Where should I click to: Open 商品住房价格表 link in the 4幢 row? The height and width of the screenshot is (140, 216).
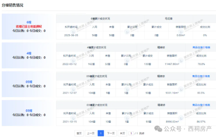click(x=201, y=48)
